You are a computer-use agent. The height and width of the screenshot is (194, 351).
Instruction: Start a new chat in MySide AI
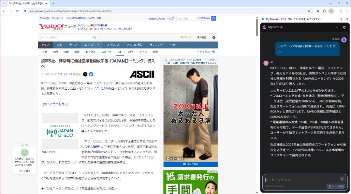pyautogui.click(x=337, y=27)
